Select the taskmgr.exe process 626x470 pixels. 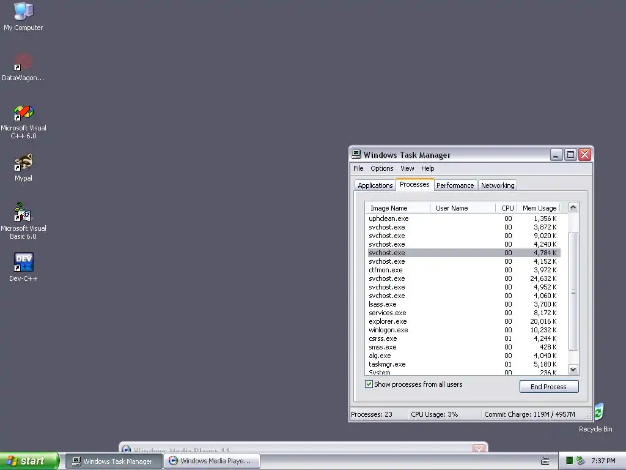464,364
